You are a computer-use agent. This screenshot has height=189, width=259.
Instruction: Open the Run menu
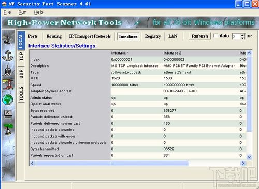pos(22,12)
